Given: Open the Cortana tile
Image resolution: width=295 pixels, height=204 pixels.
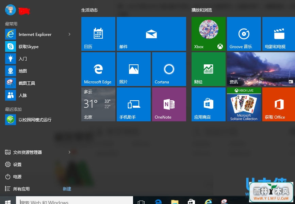Looking at the screenshot, I should point(169,69).
